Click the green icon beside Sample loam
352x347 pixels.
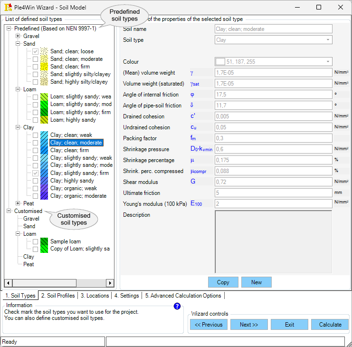[x=45, y=241]
